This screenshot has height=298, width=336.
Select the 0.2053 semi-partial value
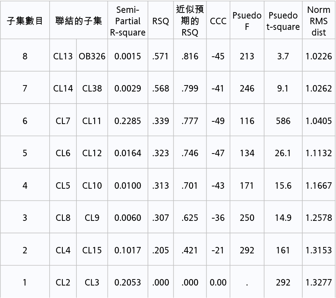pos(128,282)
